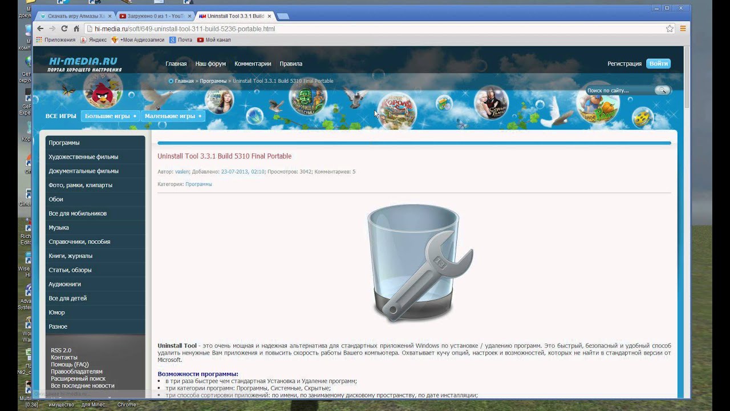Click the Программы breadcrumb link

213,81
